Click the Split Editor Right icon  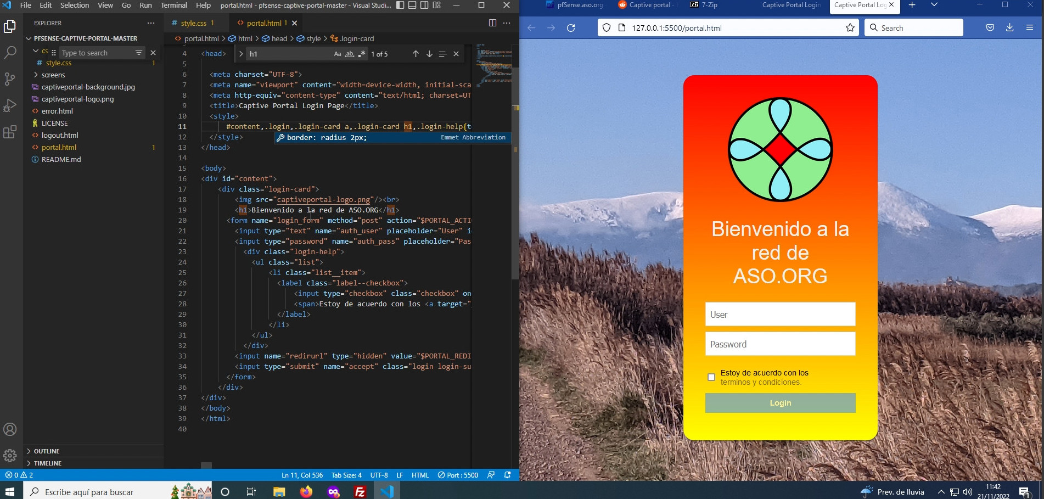click(492, 23)
